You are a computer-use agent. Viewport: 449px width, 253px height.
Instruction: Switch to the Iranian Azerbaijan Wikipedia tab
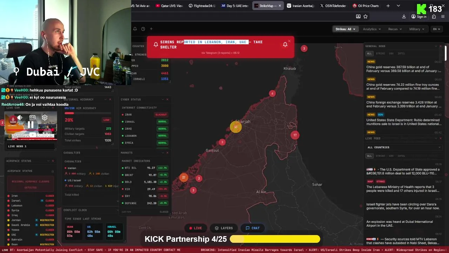click(301, 6)
